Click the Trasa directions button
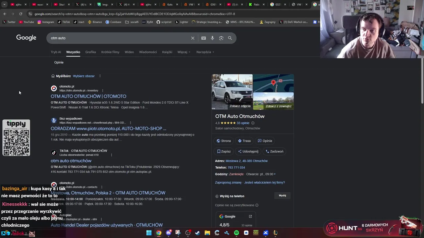This screenshot has width=424, height=238. click(x=244, y=141)
